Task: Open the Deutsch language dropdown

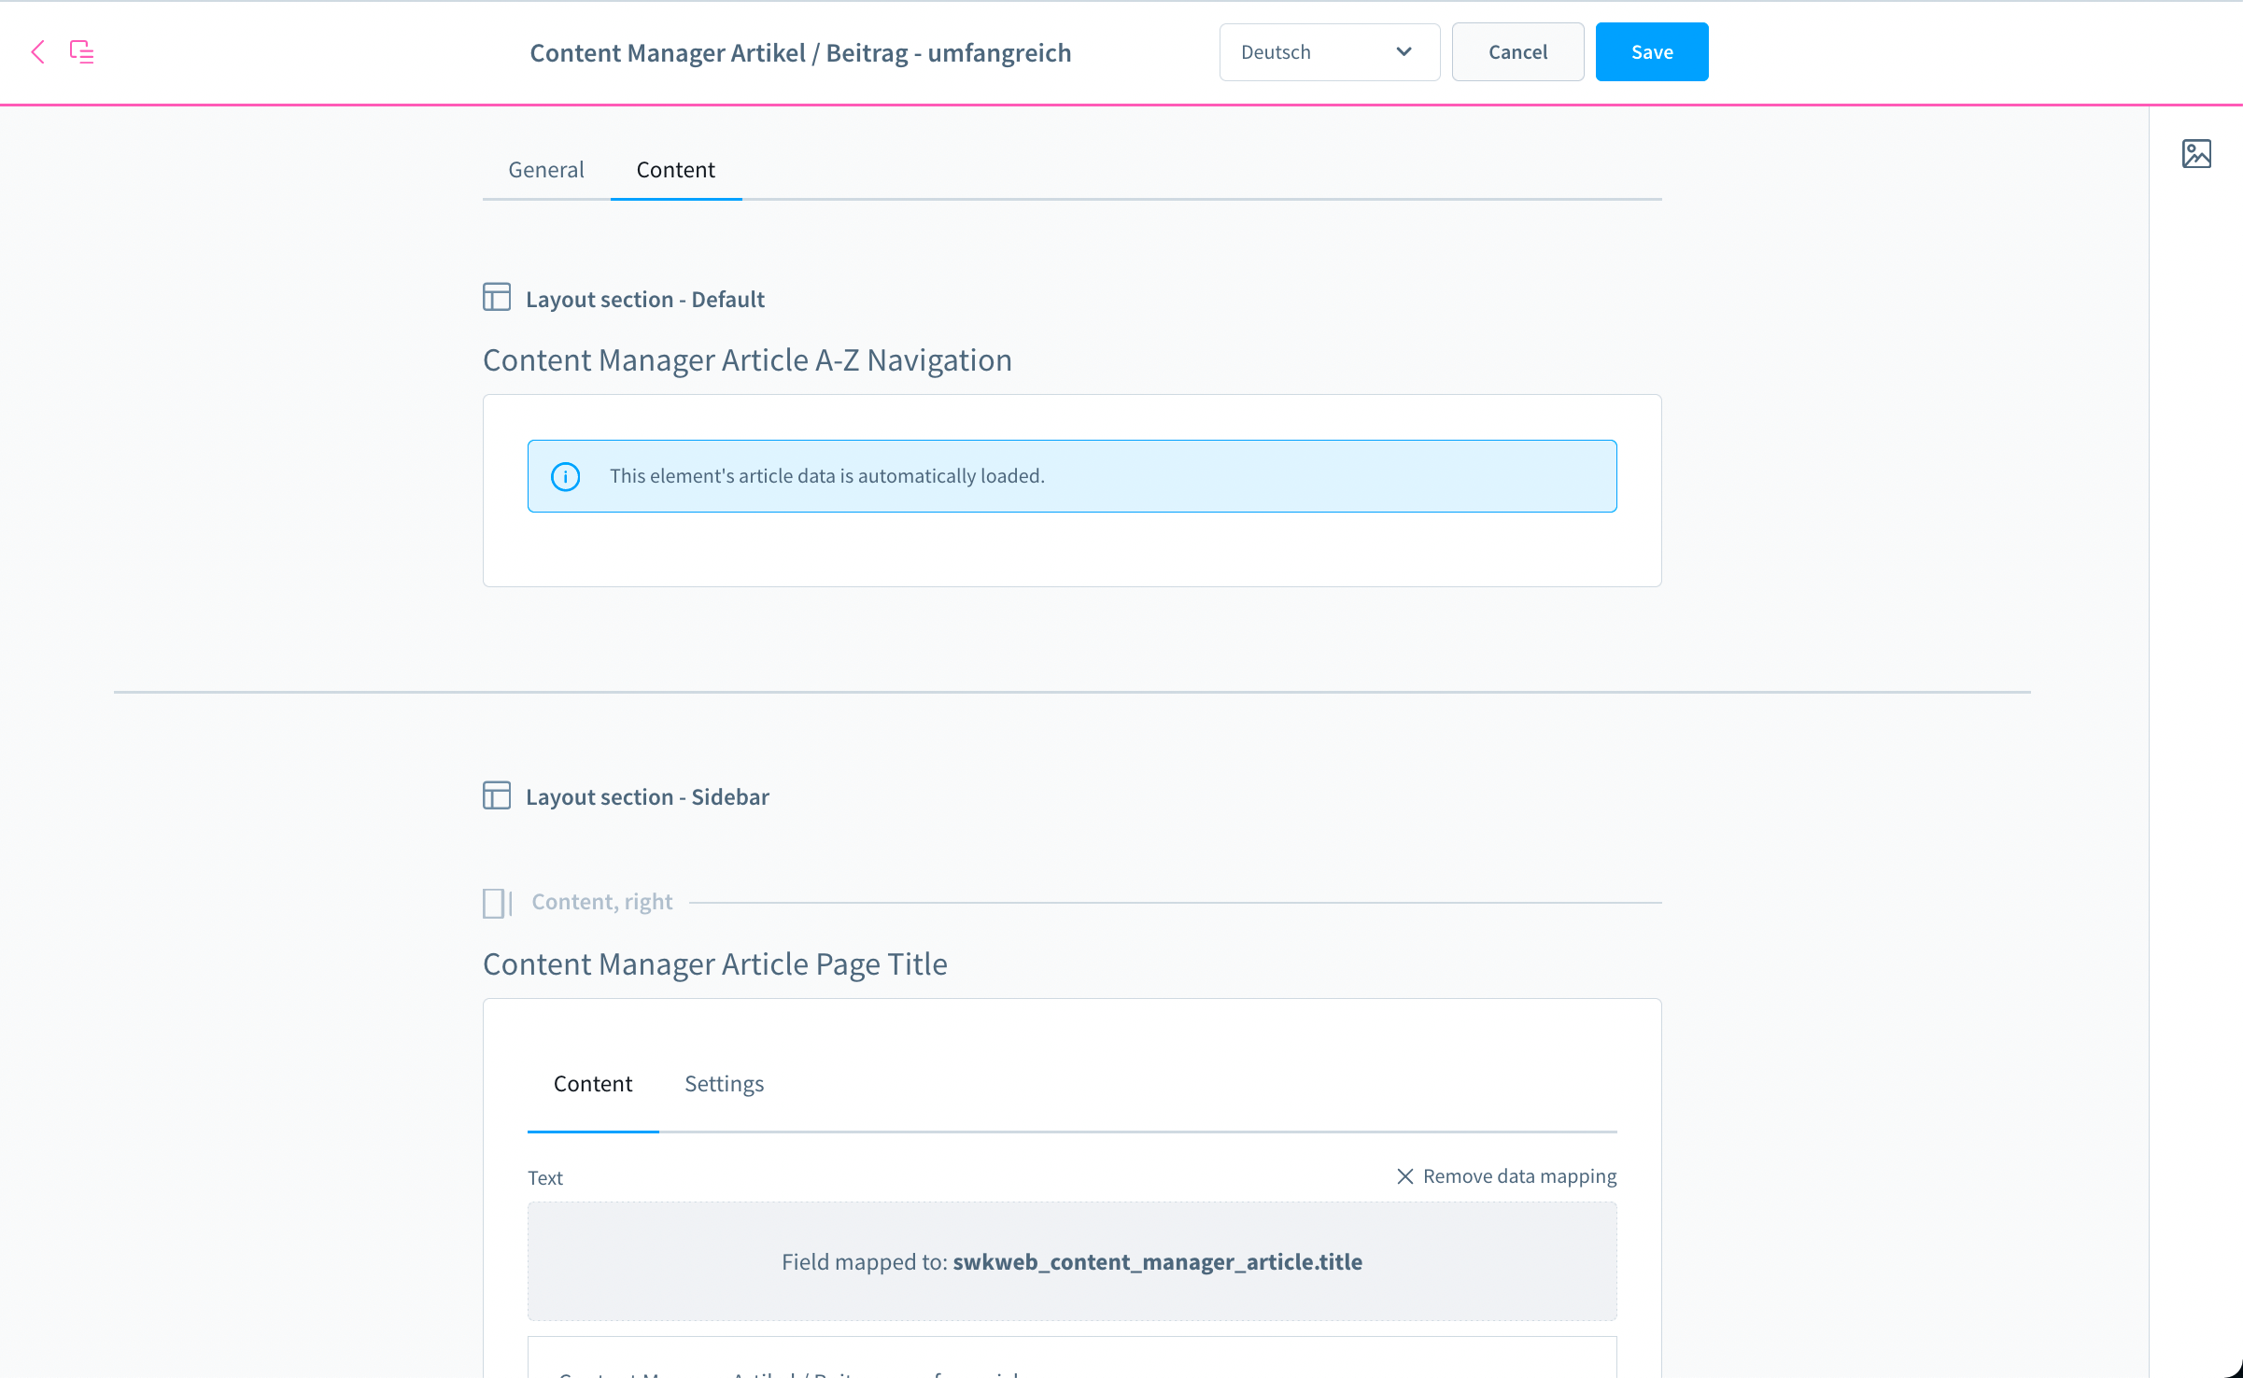Action: point(1330,52)
